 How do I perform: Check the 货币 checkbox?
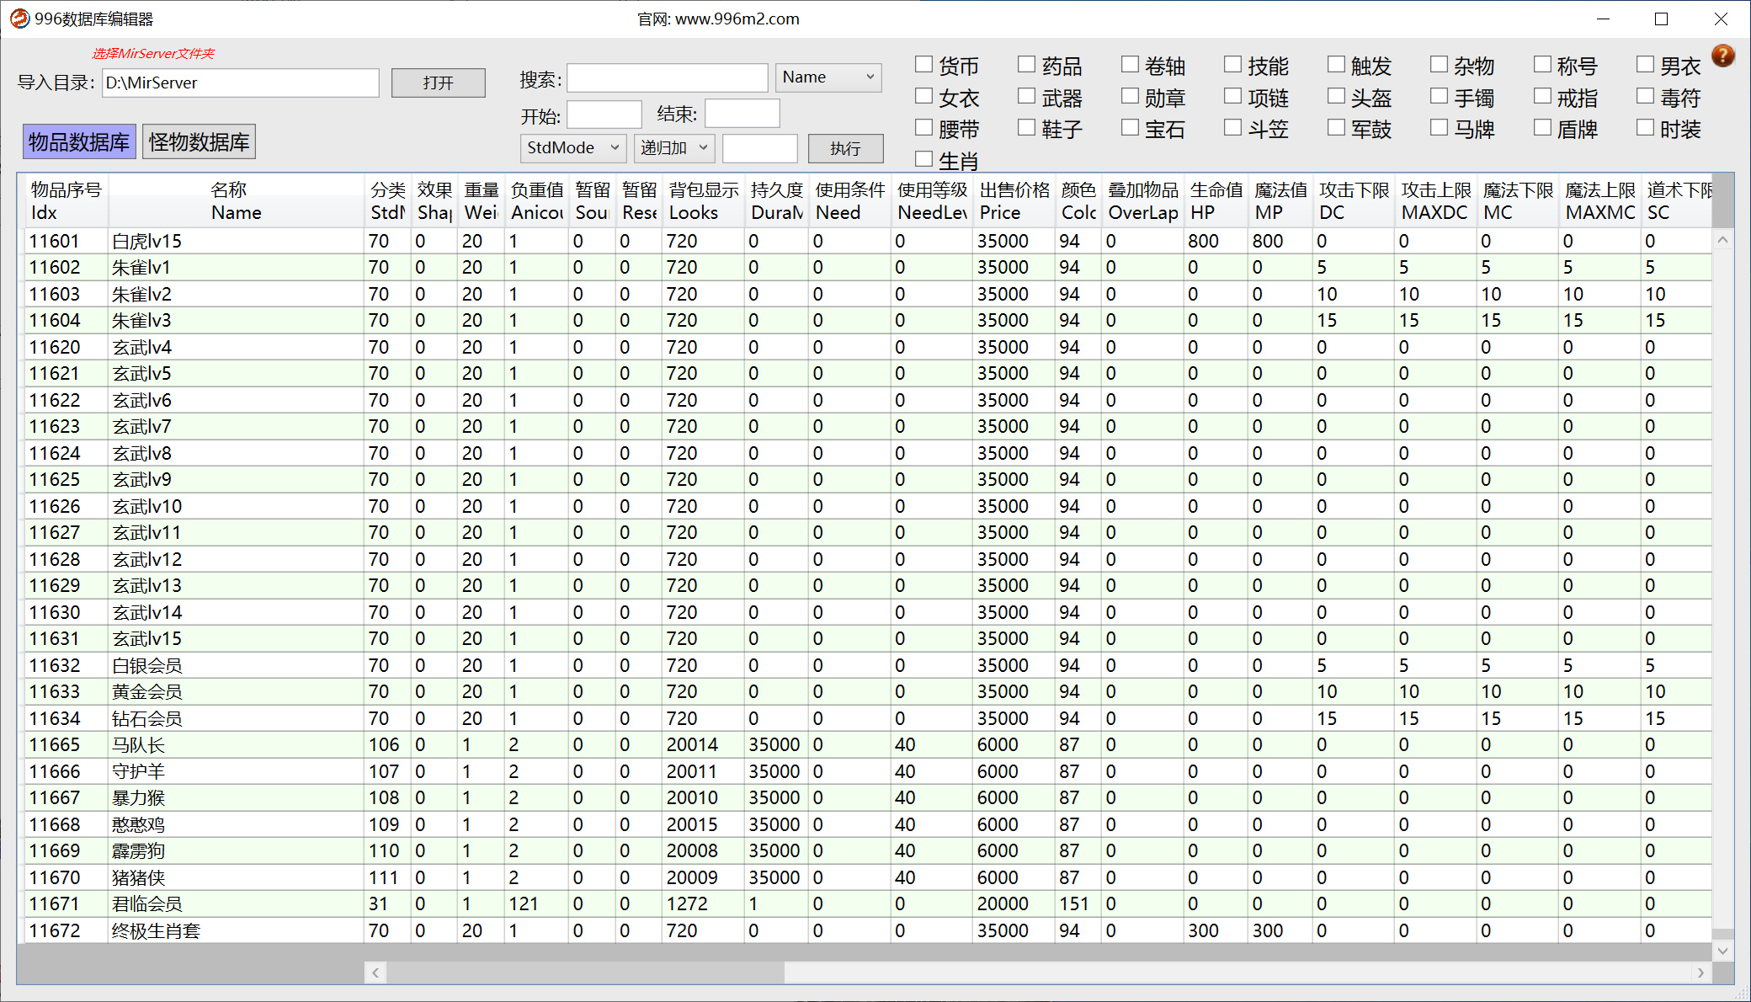click(x=924, y=64)
